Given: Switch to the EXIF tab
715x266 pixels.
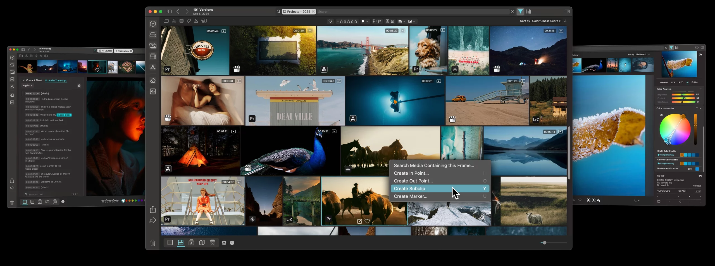Looking at the screenshot, I should tap(673, 82).
